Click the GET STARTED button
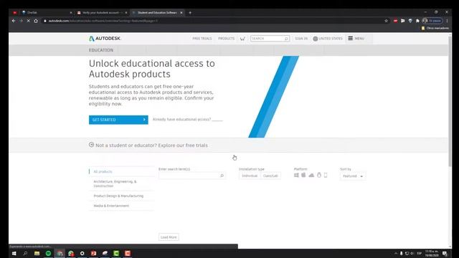This screenshot has width=459, height=258. 118,120
